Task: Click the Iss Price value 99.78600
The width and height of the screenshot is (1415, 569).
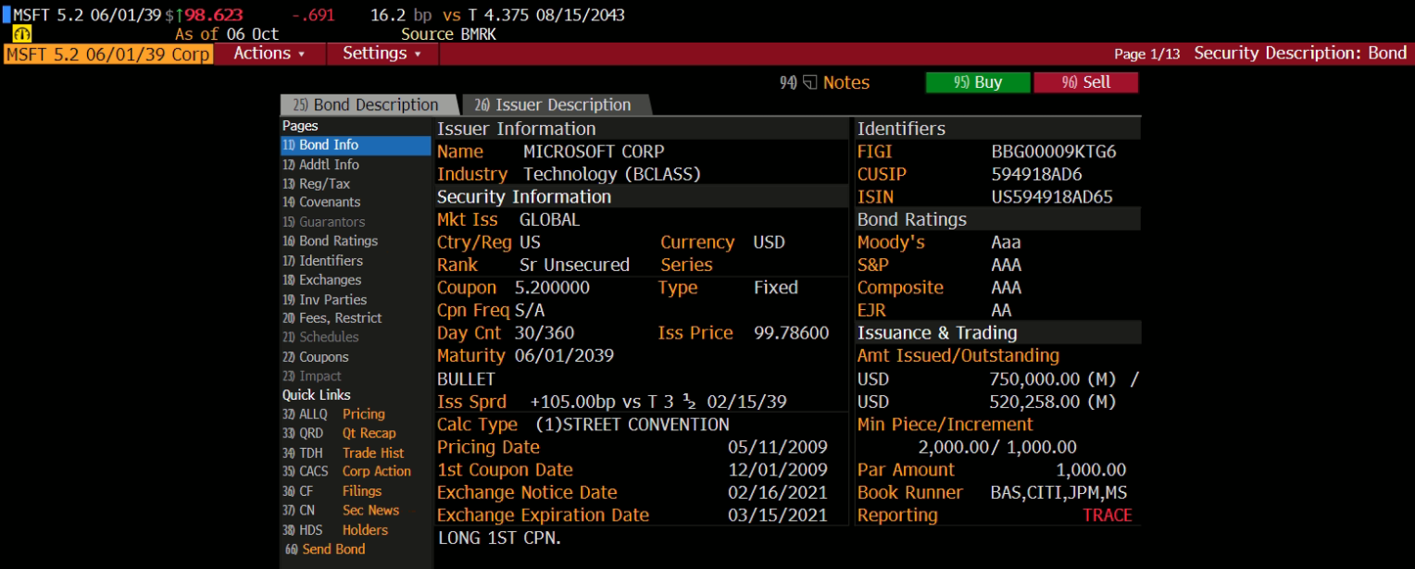Action: tap(792, 333)
